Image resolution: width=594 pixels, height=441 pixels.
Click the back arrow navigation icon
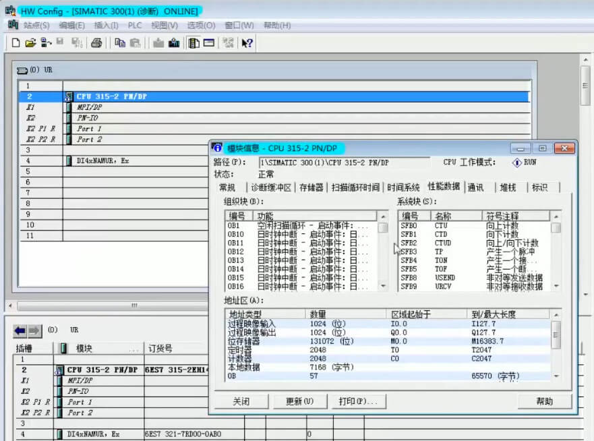tap(20, 330)
